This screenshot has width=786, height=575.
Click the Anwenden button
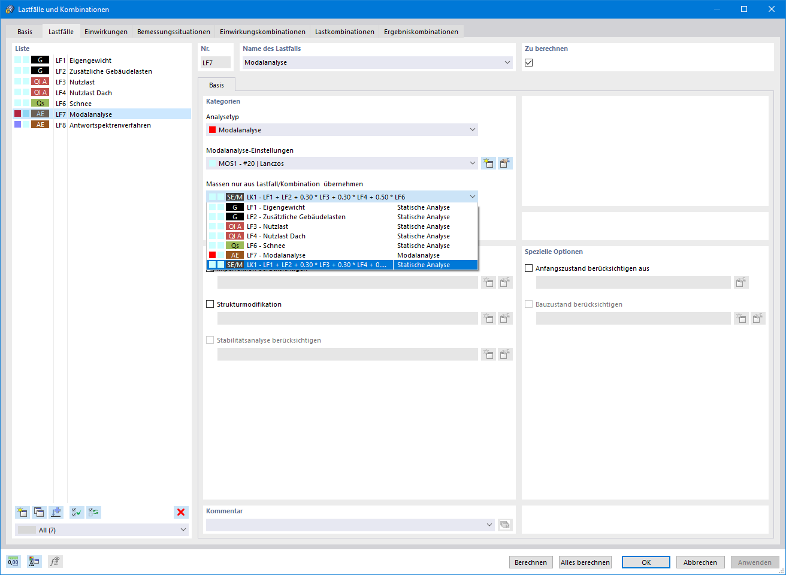tap(755, 562)
